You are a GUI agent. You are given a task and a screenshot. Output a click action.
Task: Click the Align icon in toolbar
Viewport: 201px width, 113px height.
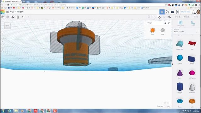pos(164,17)
